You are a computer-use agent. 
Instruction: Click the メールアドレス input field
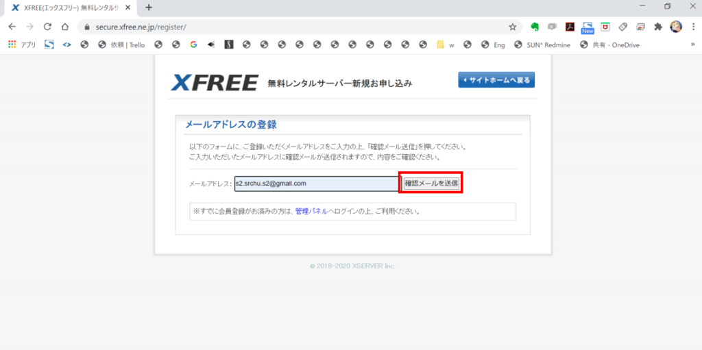316,184
